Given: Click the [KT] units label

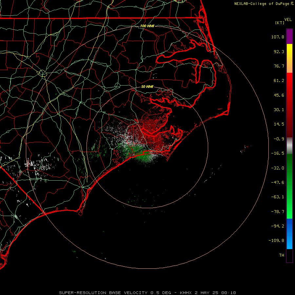Looking at the screenshot, I should tap(280, 23).
